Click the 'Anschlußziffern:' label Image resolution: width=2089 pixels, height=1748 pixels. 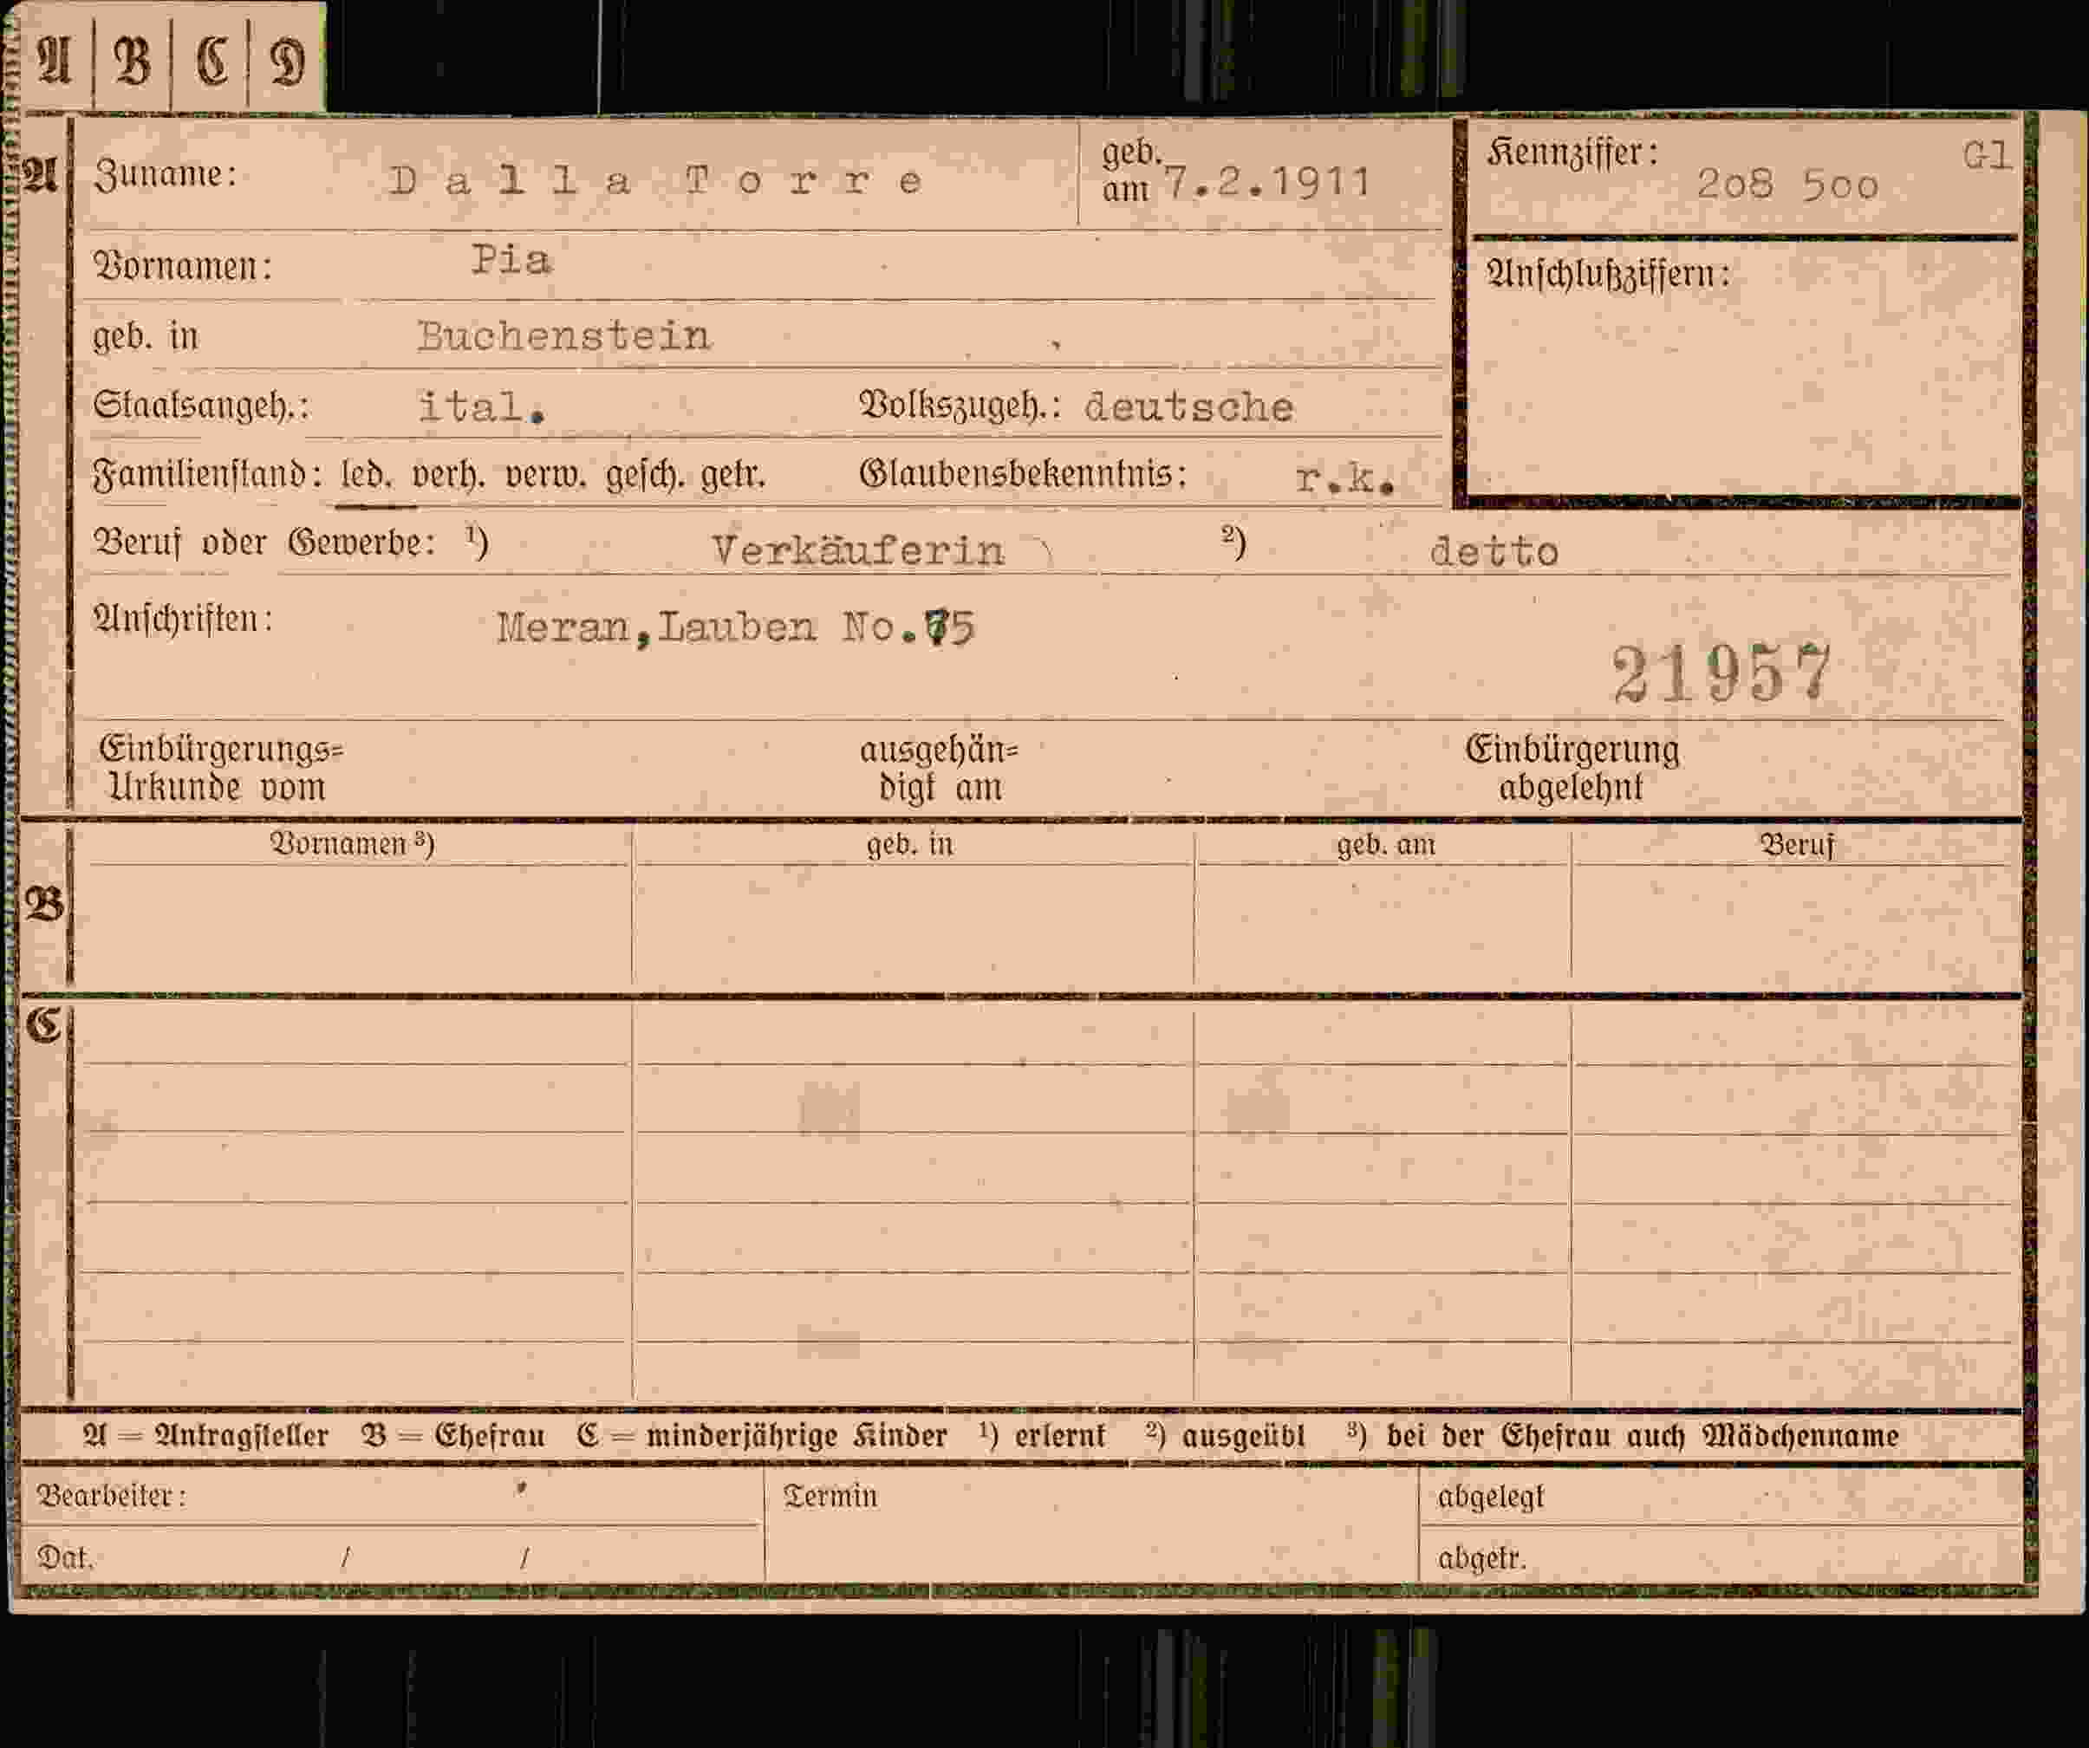[x=1609, y=274]
